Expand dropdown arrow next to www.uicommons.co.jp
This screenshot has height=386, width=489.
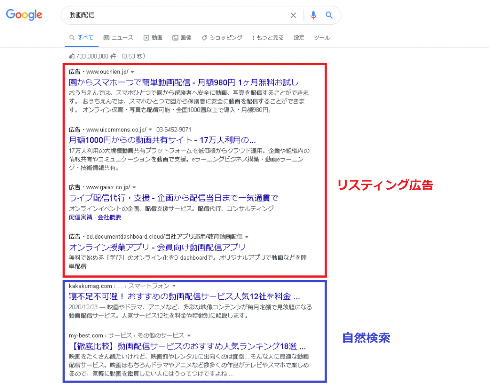(150, 130)
